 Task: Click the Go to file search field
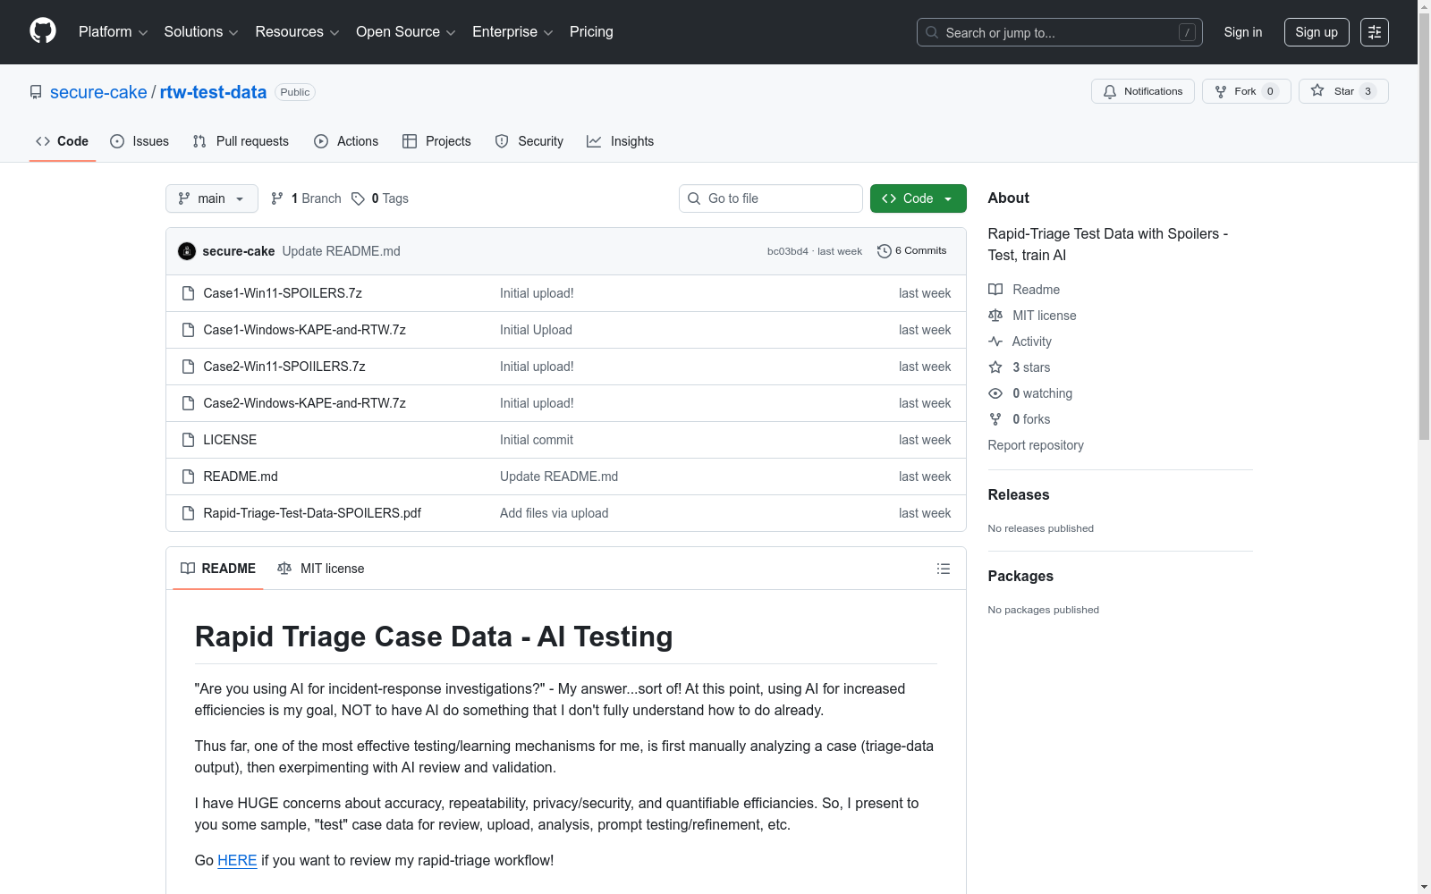pyautogui.click(x=771, y=198)
